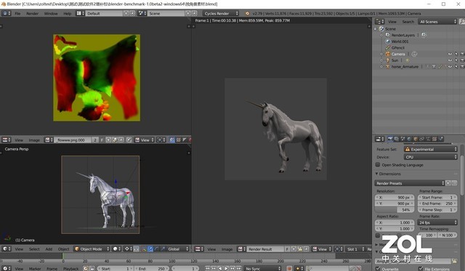Image resolution: width=465 pixels, height=271 pixels.
Task: Click timeline ruler at frame 100
Action: 172,262
